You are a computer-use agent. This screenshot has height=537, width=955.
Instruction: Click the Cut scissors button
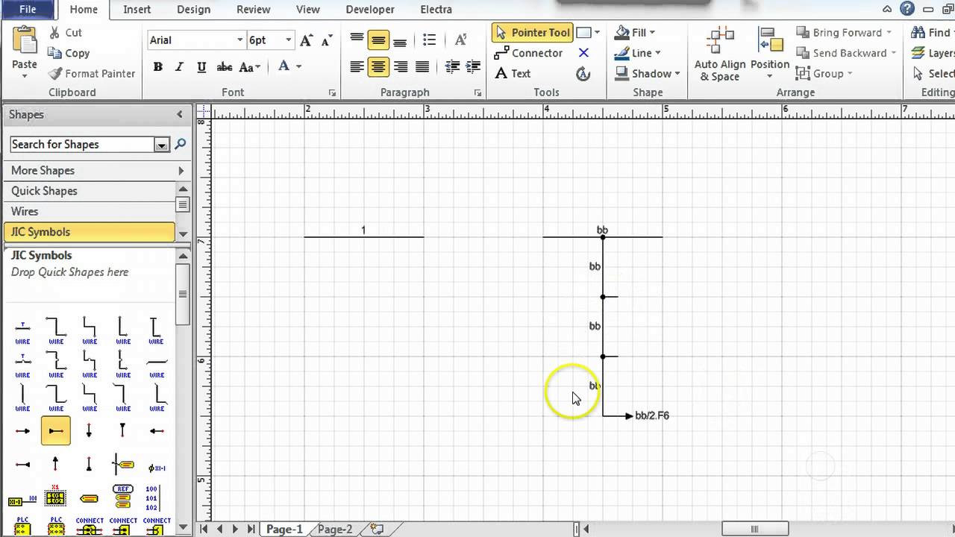(65, 33)
